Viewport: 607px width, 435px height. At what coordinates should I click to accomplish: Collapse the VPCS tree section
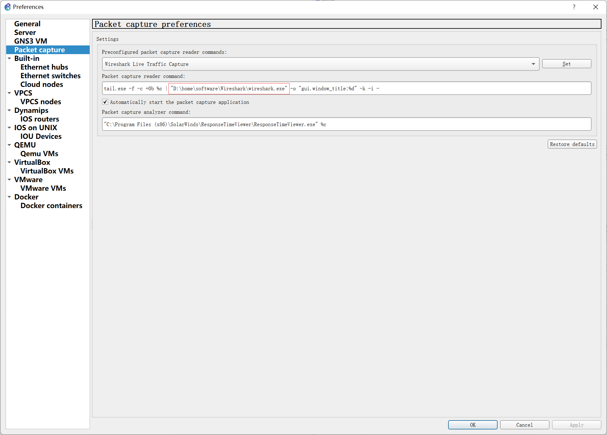click(x=9, y=93)
